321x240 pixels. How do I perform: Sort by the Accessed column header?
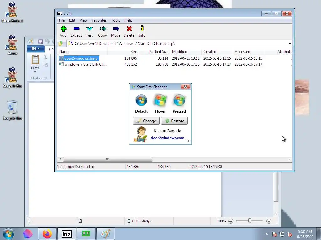click(248, 52)
